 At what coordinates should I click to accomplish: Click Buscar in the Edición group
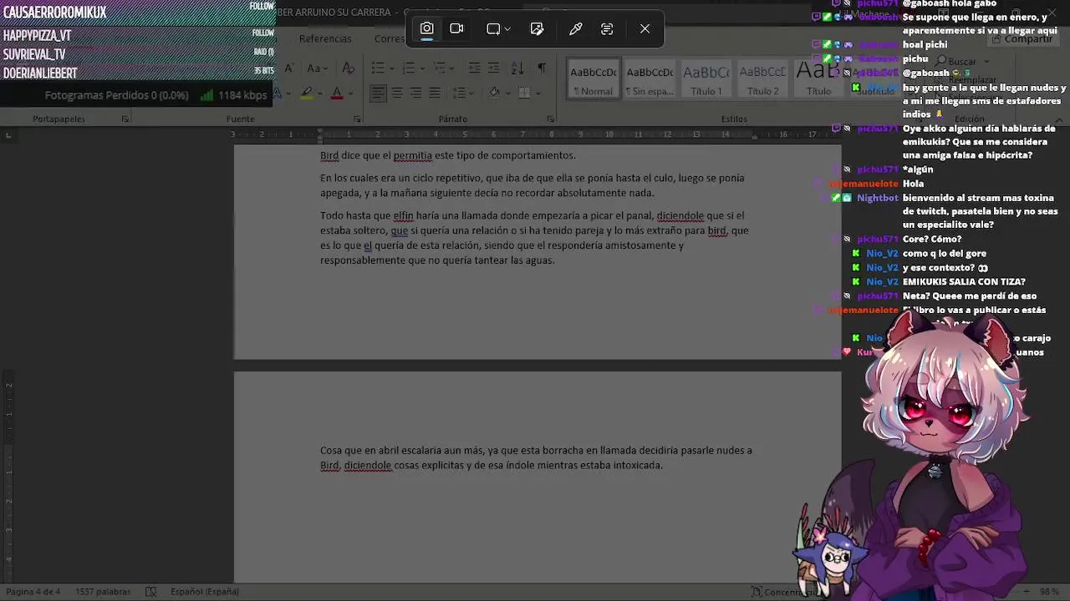click(962, 61)
